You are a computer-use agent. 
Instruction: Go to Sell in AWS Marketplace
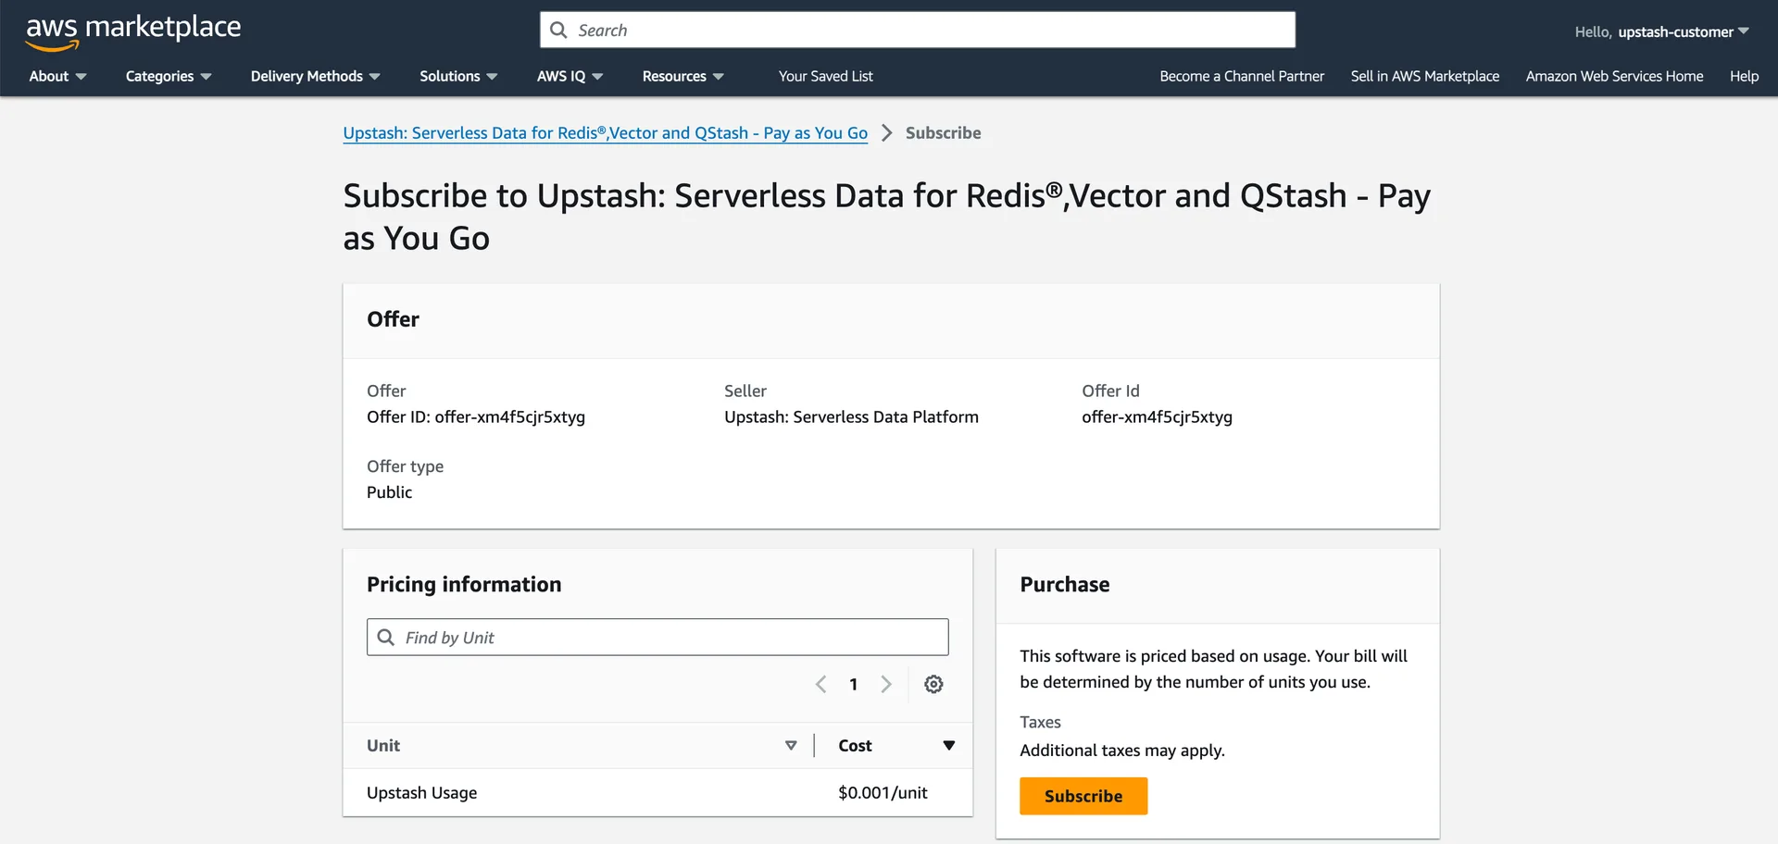click(1424, 76)
